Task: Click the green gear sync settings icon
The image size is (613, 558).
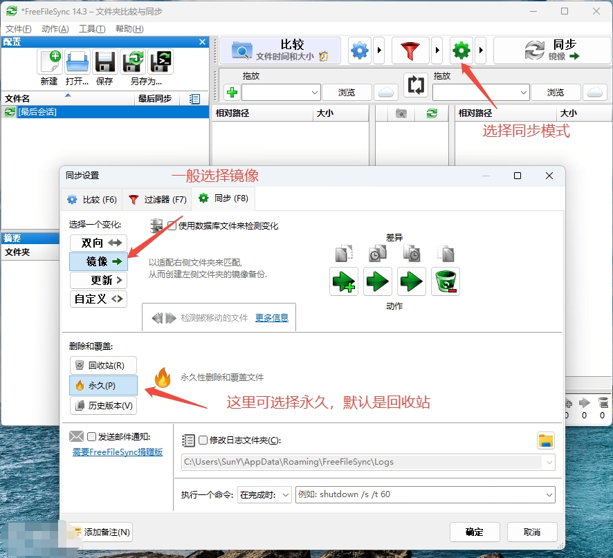Action: (461, 50)
